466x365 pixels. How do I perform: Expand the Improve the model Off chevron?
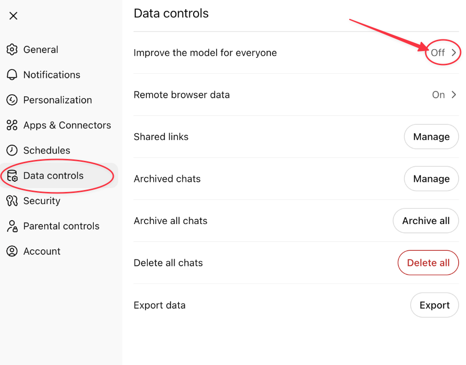pos(454,53)
